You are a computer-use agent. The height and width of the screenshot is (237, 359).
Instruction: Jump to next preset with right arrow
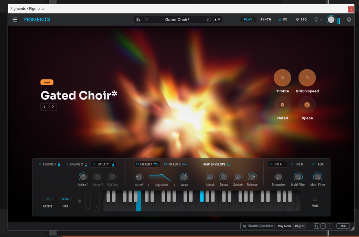[x=53, y=107]
